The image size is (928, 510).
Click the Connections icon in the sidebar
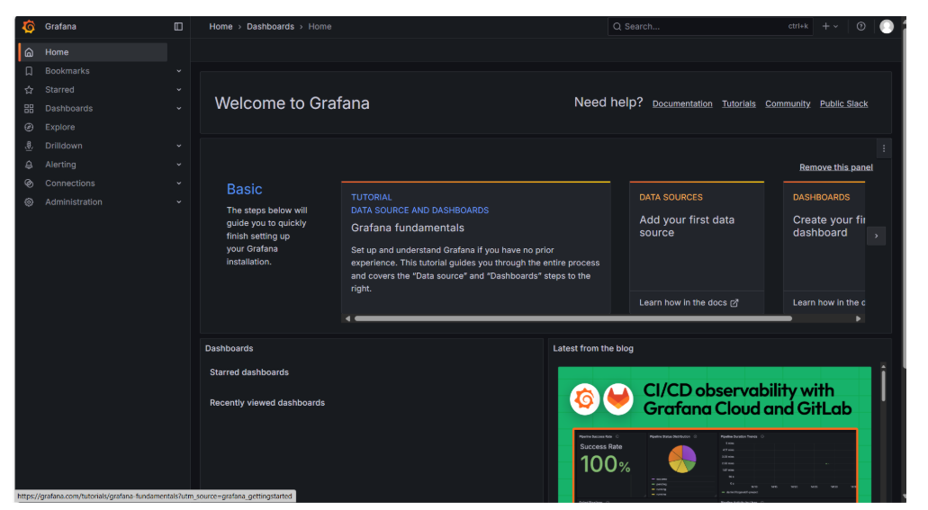pos(29,183)
